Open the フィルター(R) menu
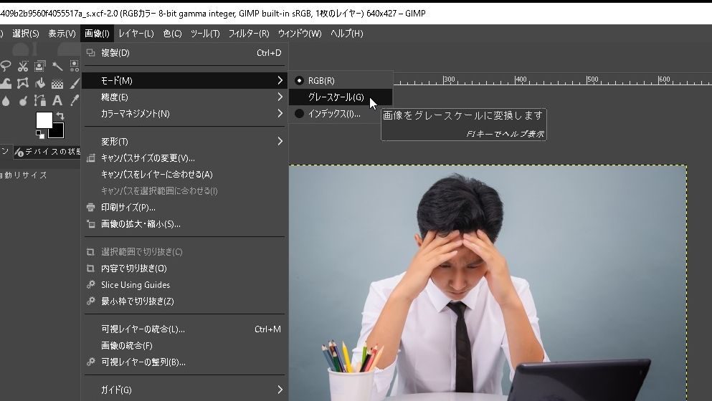712x401 pixels. (248, 34)
